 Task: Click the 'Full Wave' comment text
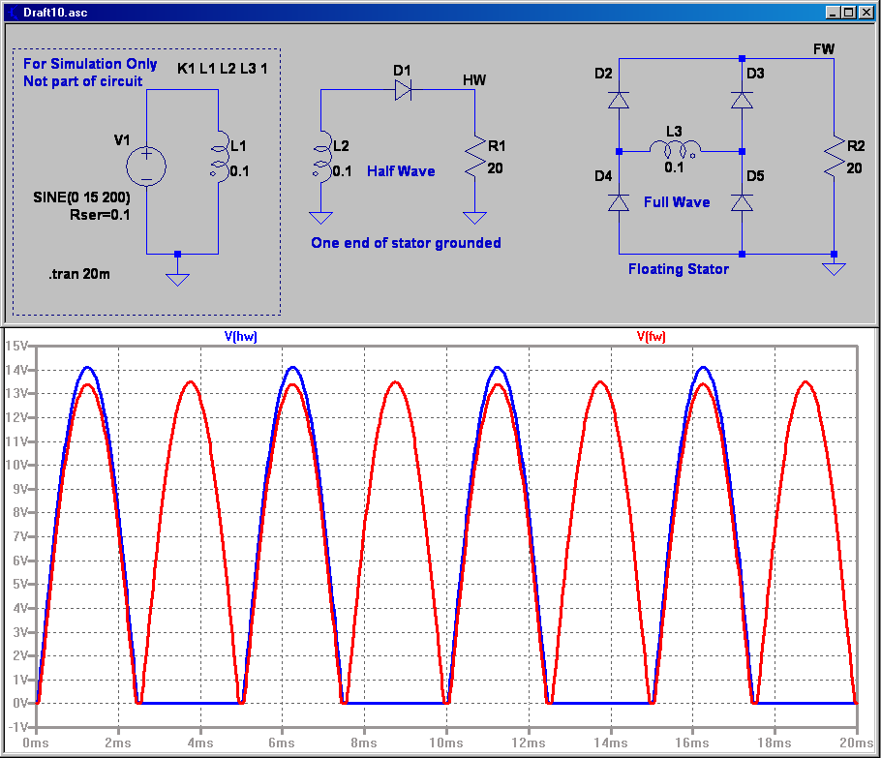(x=677, y=202)
